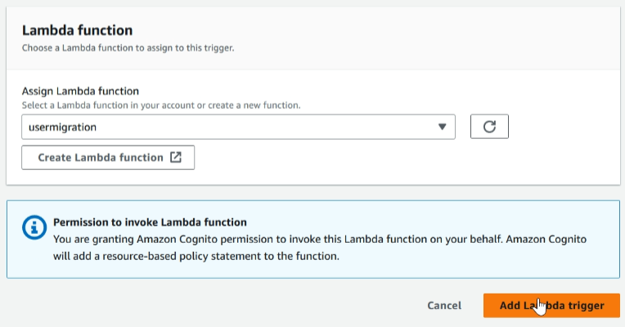Click the Lambda function section heading

(x=78, y=30)
